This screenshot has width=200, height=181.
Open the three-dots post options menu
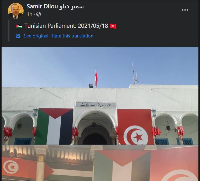pos(185,10)
